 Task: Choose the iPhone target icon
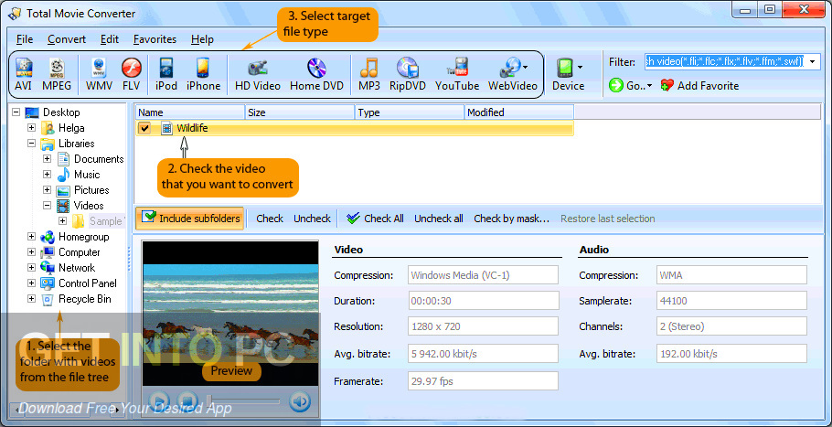coord(203,74)
